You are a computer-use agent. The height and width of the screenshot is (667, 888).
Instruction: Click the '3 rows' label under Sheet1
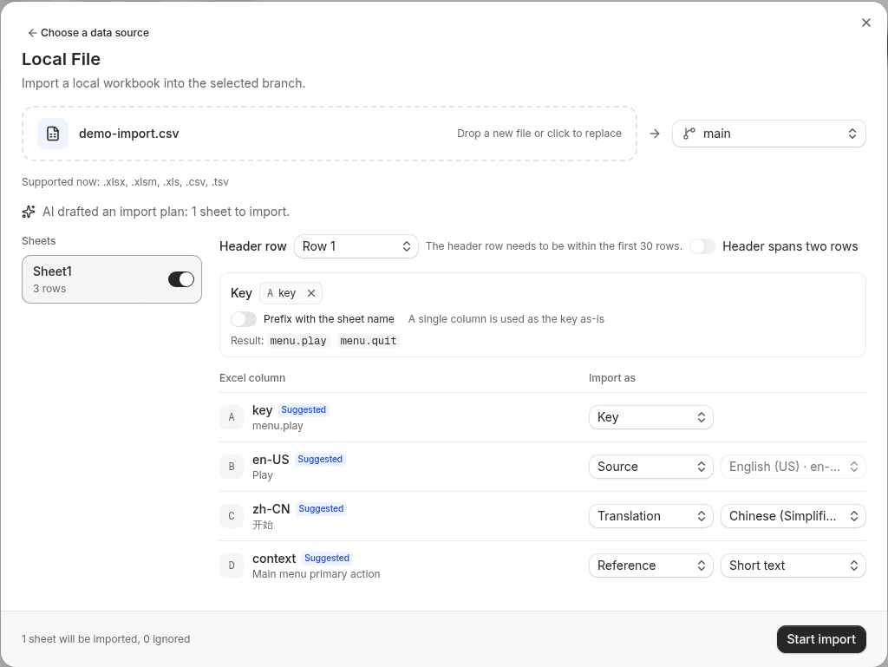pyautogui.click(x=49, y=288)
